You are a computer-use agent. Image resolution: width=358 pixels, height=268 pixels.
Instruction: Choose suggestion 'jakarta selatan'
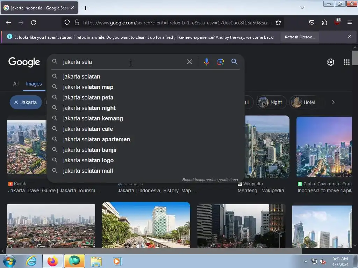[146, 76]
